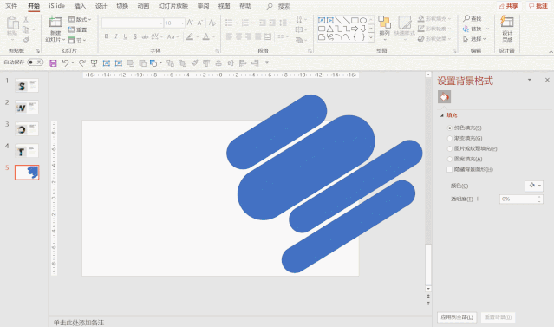
Task: Click the increase font size icon
Action: 190,23
